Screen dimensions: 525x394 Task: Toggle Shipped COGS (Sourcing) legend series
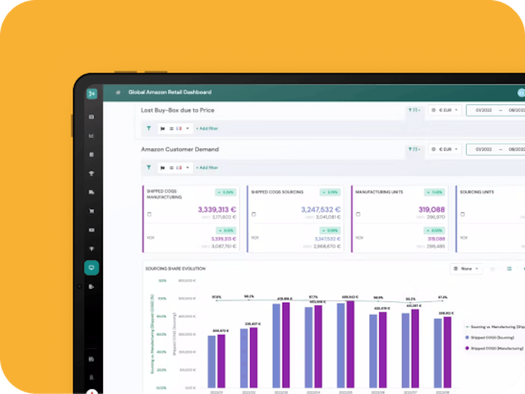point(489,337)
